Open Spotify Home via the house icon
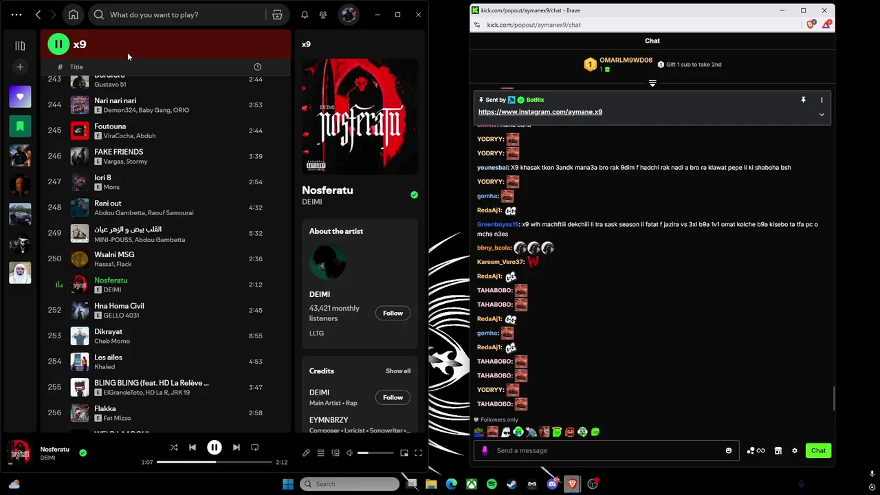Screen dimensions: 880x495 coord(73,14)
